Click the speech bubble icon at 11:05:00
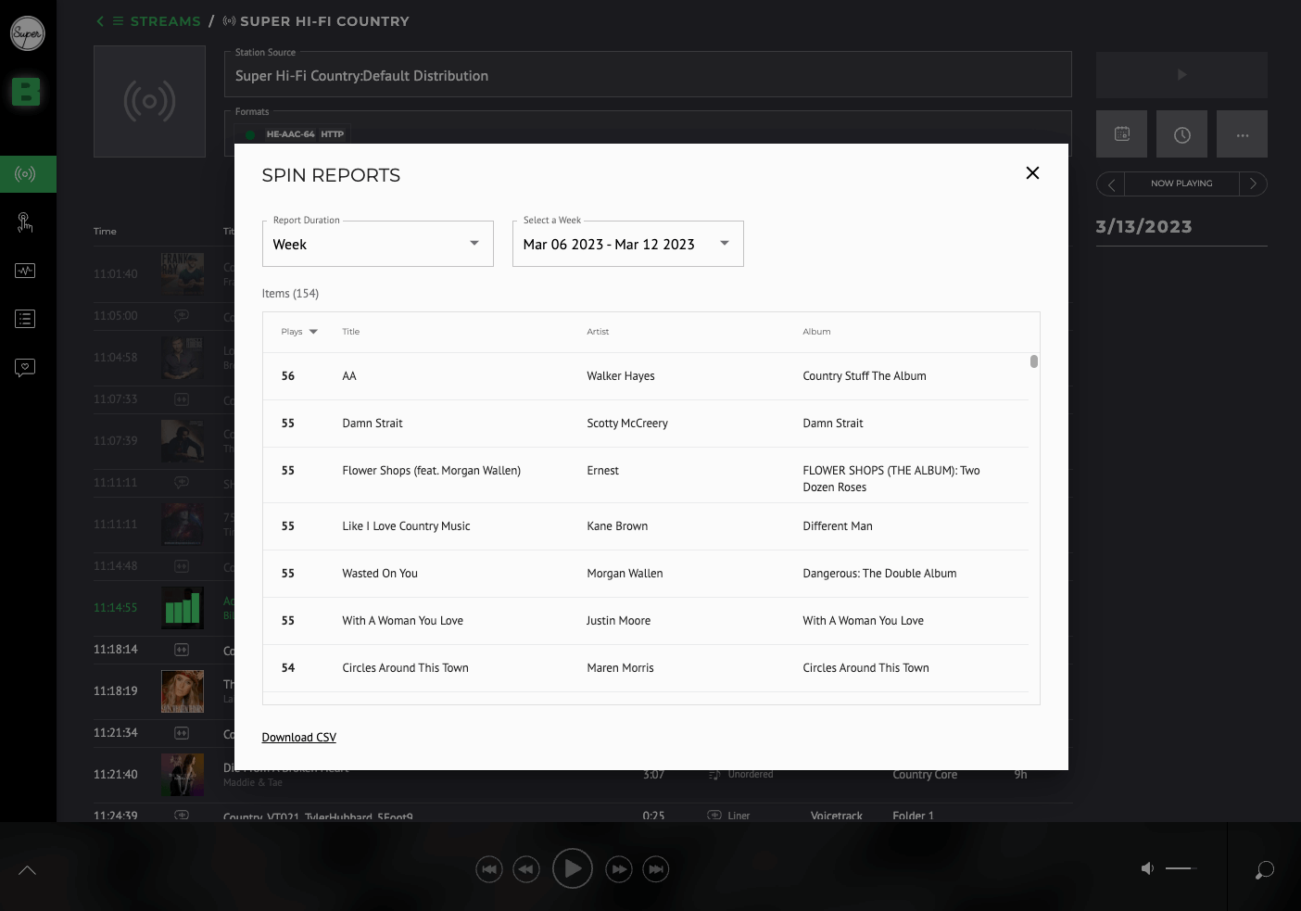The image size is (1301, 911). pyautogui.click(x=182, y=316)
